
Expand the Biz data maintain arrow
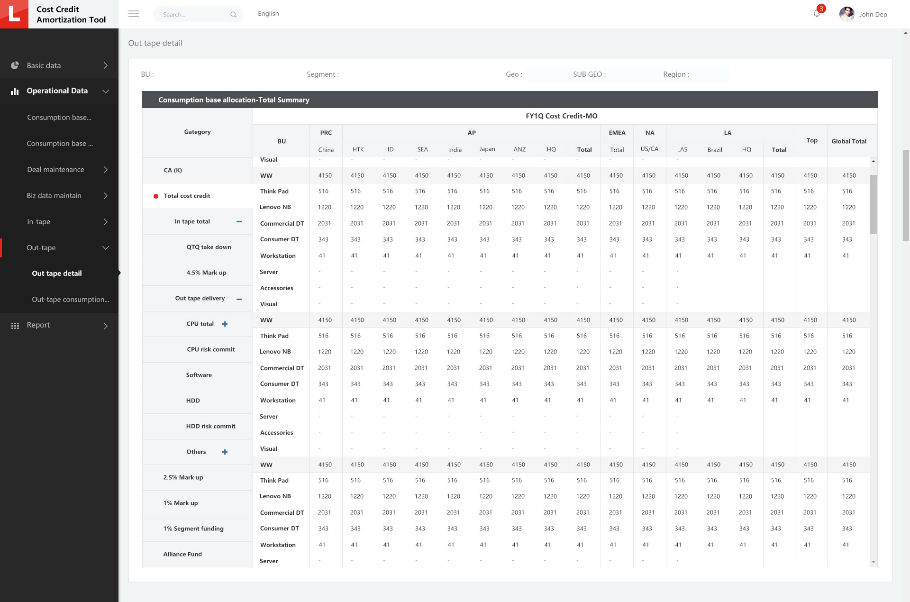pos(106,196)
